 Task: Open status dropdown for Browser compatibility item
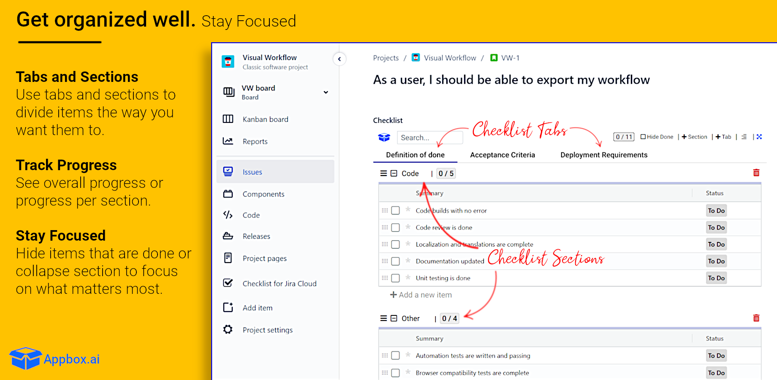point(717,373)
